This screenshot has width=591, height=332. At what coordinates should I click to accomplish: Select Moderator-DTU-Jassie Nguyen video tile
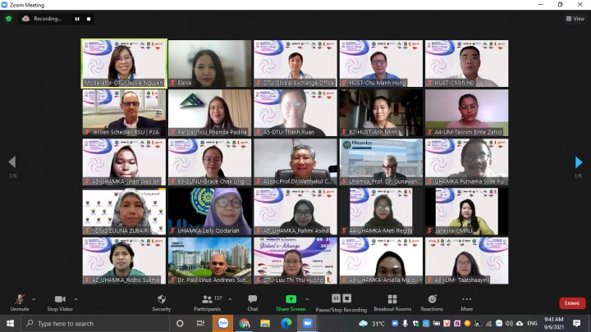point(124,64)
